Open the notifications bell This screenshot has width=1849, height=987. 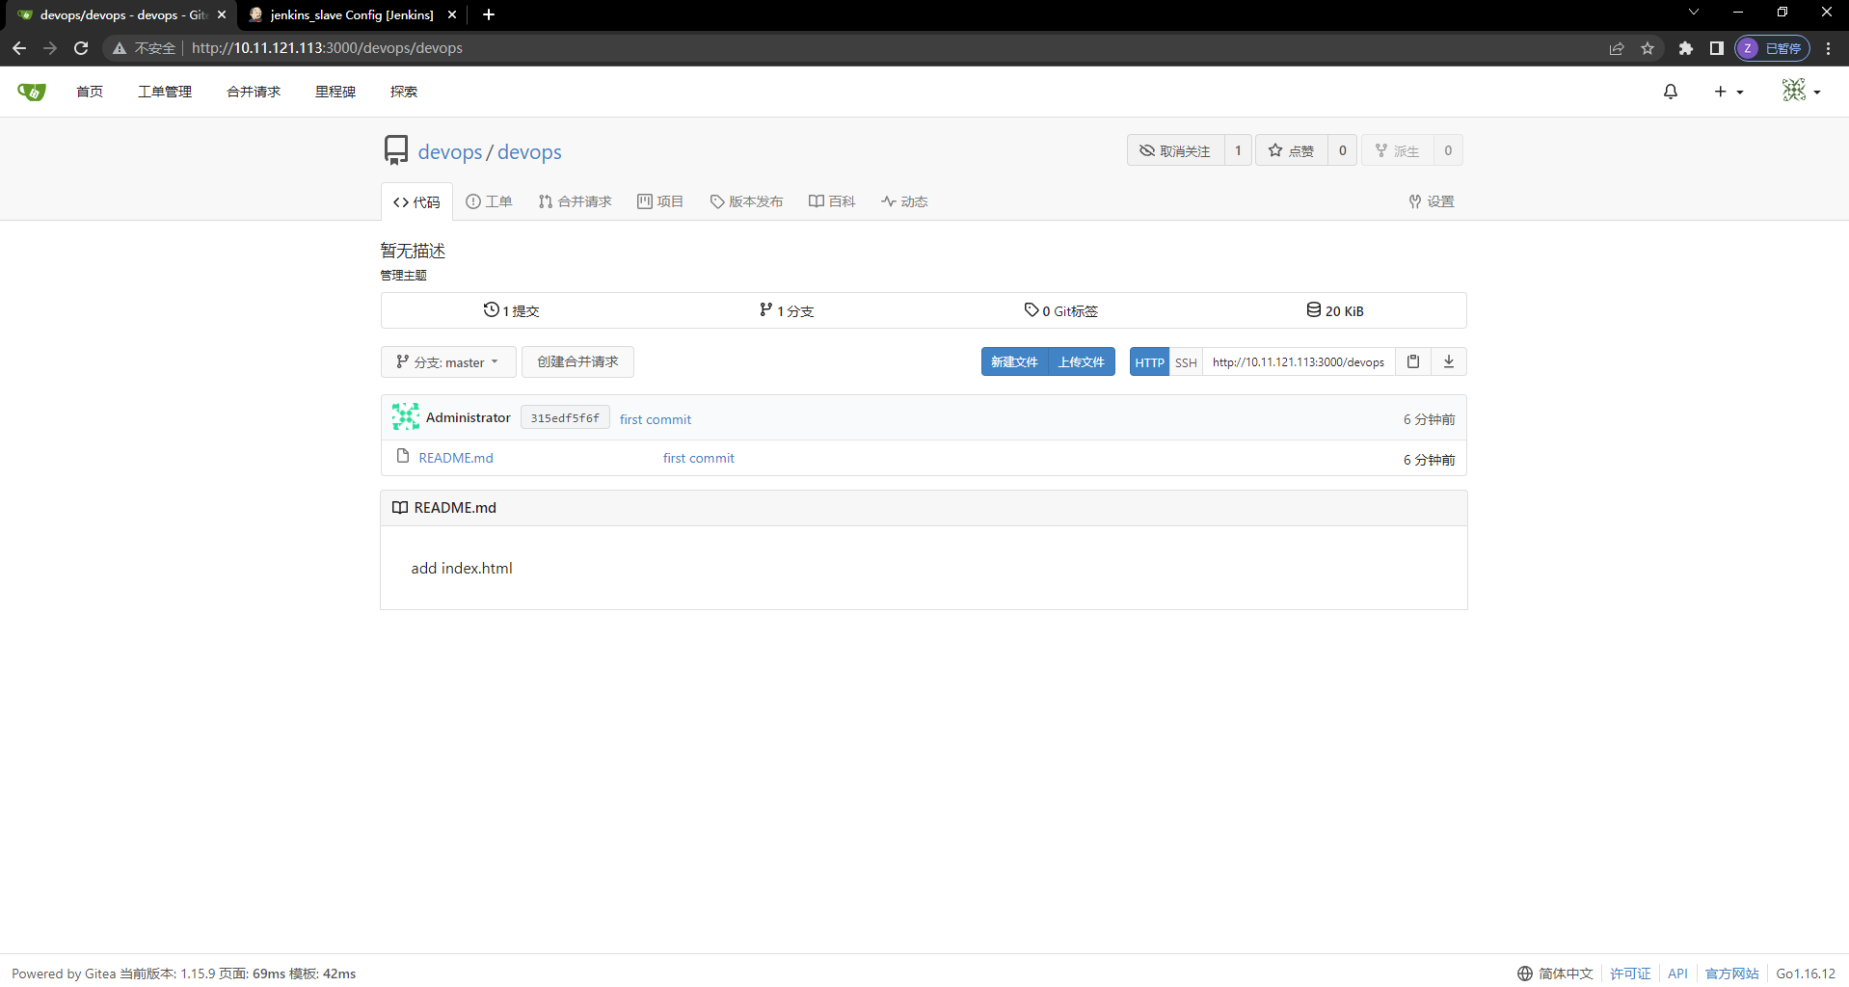click(x=1671, y=92)
